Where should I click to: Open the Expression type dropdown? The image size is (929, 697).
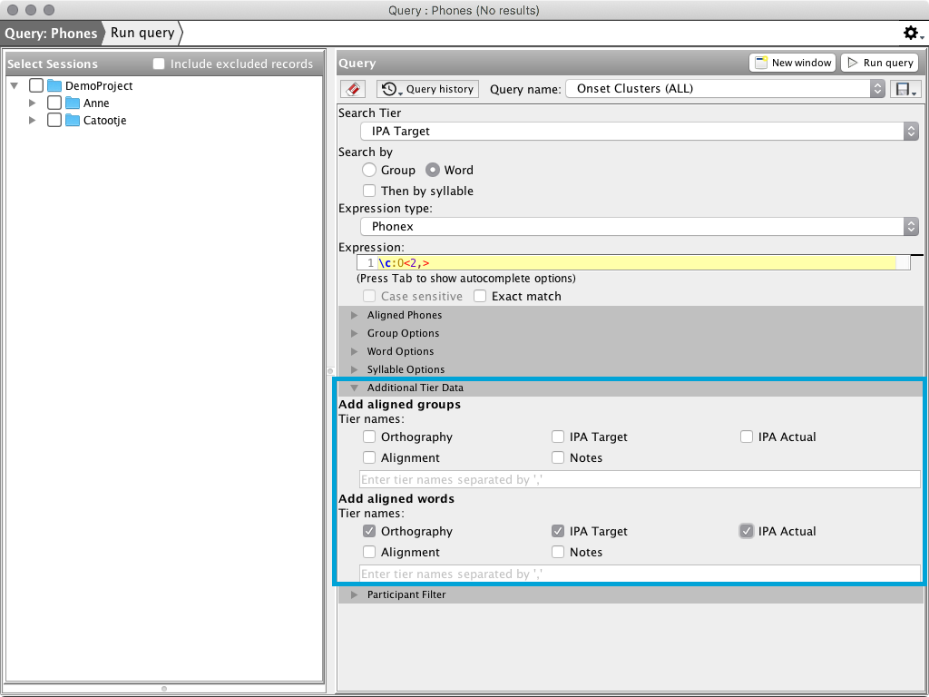click(x=639, y=227)
